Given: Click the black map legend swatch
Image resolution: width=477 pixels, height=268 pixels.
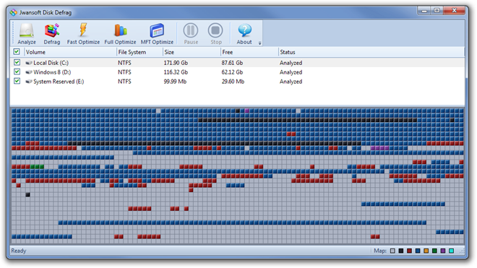Looking at the screenshot, I should (401, 251).
